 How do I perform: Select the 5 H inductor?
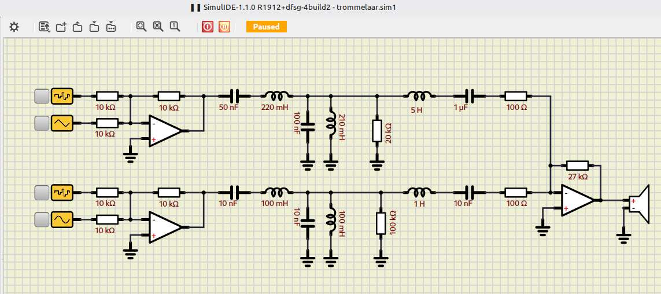419,96
